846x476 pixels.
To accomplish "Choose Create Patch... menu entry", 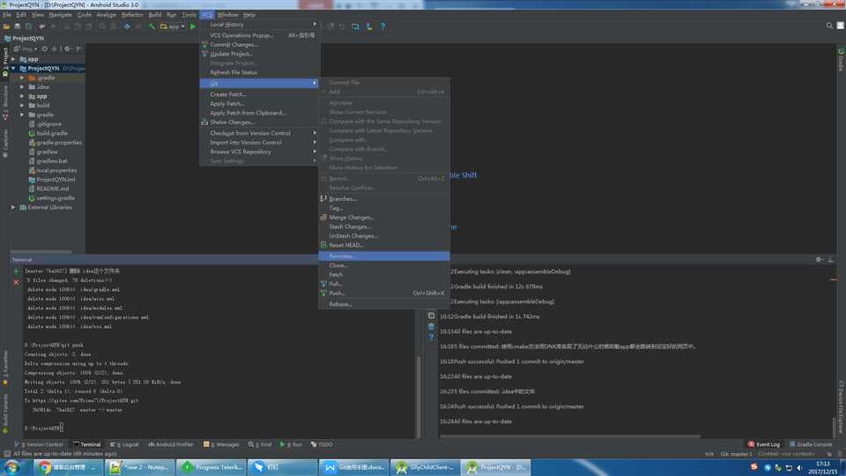I will click(259, 94).
